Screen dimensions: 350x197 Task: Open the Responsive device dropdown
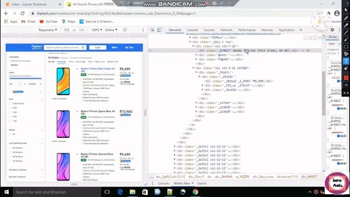click(x=48, y=30)
